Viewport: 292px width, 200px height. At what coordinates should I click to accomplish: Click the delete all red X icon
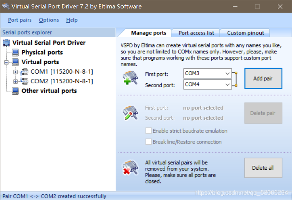coord(131,168)
